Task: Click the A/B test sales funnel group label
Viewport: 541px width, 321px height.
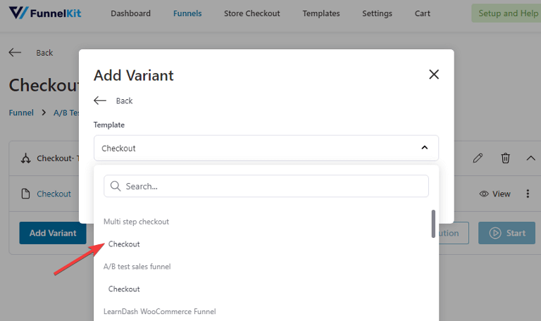Action: [x=137, y=267]
